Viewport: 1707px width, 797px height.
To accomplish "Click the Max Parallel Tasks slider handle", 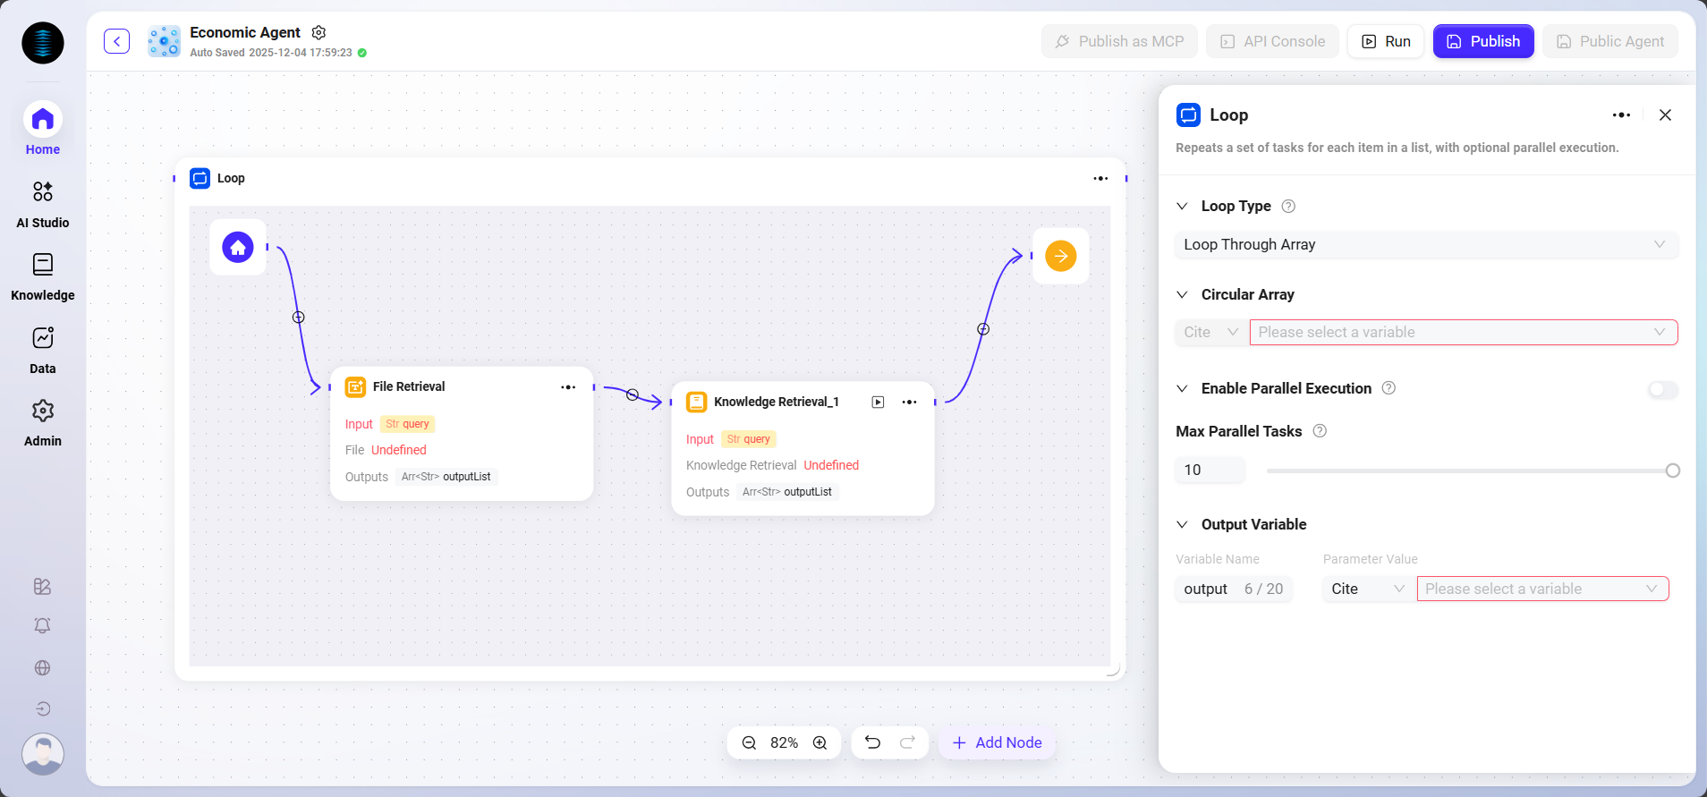I will [x=1672, y=471].
